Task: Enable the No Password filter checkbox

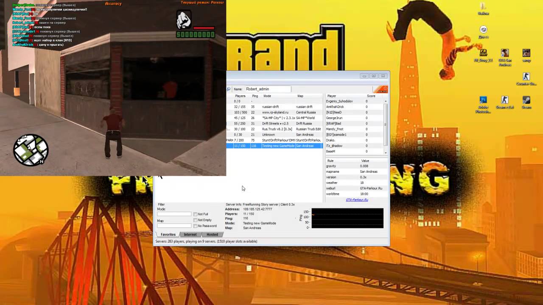Action: (x=195, y=226)
